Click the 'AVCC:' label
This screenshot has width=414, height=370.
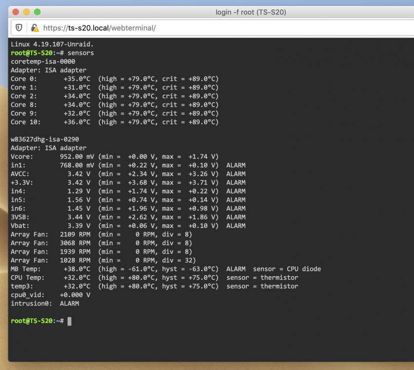[20, 174]
